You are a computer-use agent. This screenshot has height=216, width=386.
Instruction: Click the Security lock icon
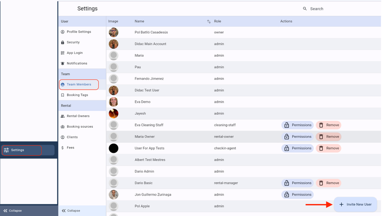[63, 42]
